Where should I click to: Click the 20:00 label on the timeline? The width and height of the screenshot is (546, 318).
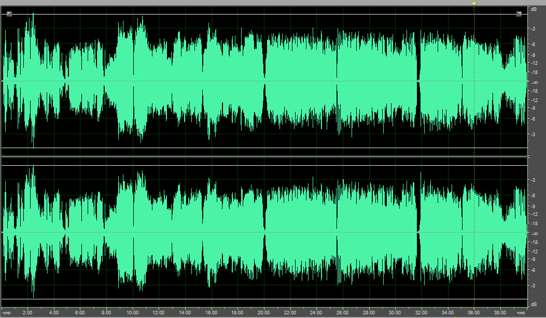pyautogui.click(x=264, y=313)
